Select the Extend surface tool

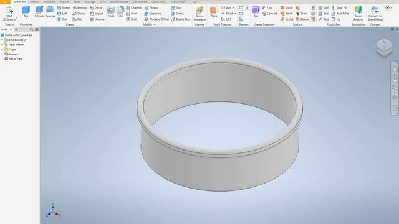pos(302,19)
